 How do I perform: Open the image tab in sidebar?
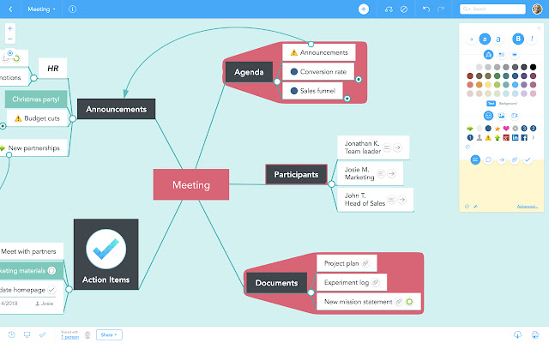point(501,116)
